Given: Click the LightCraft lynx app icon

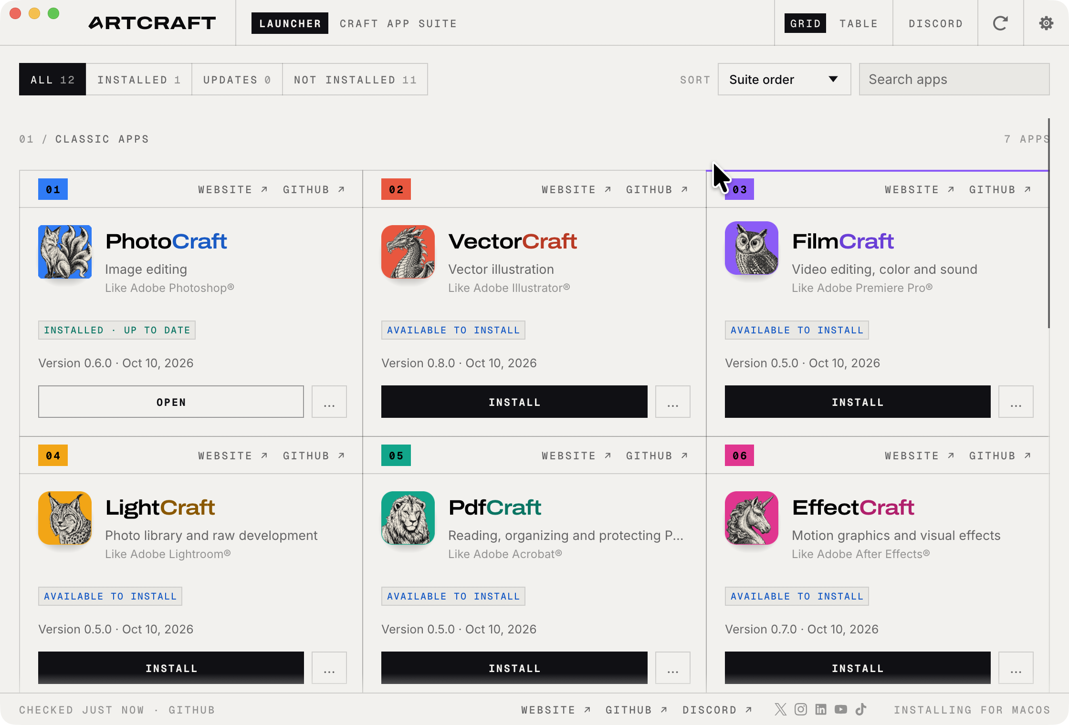Looking at the screenshot, I should 65,518.
